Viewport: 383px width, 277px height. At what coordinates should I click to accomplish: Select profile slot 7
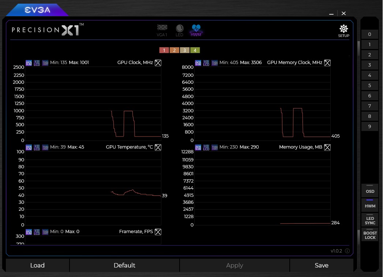pyautogui.click(x=369, y=106)
